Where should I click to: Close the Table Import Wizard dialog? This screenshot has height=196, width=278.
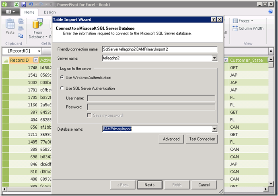(220, 19)
